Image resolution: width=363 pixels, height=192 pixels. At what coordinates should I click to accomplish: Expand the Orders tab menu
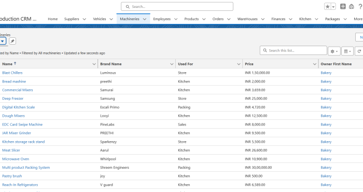(x=229, y=19)
